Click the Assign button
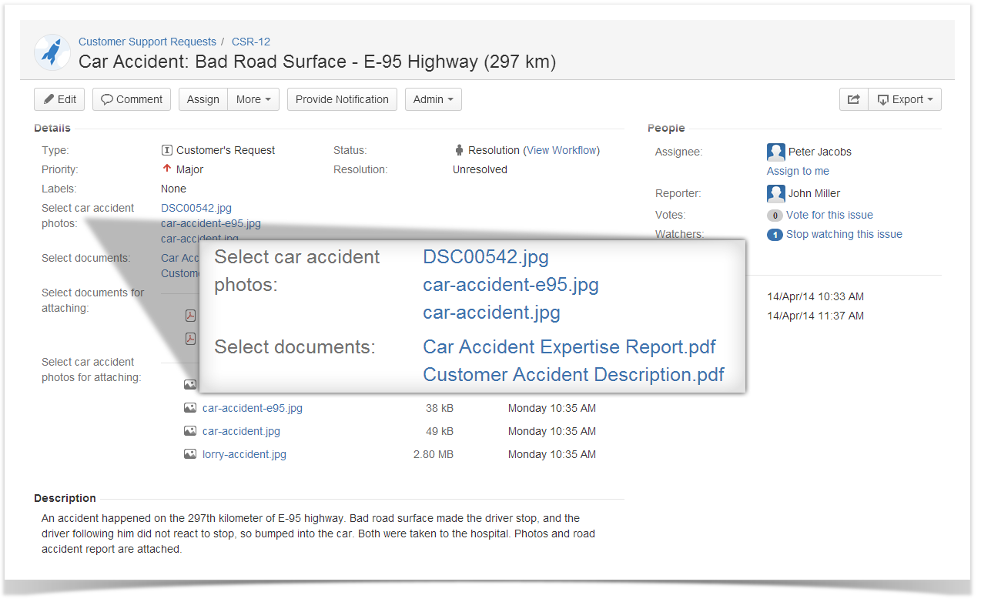 pyautogui.click(x=203, y=99)
